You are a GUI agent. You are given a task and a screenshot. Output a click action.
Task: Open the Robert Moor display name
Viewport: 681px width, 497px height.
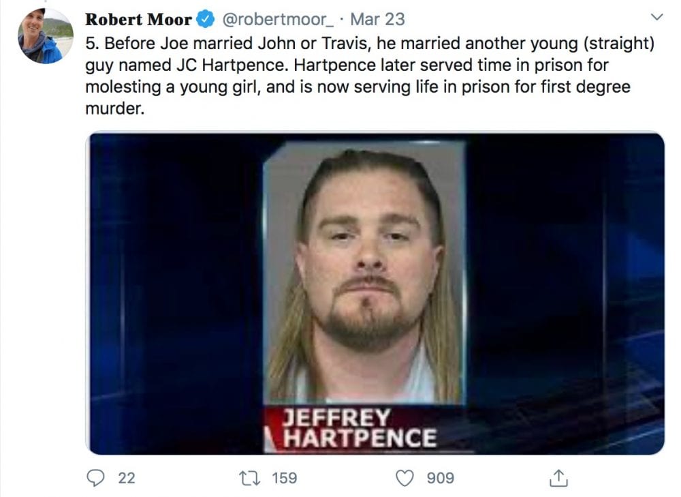[138, 19]
